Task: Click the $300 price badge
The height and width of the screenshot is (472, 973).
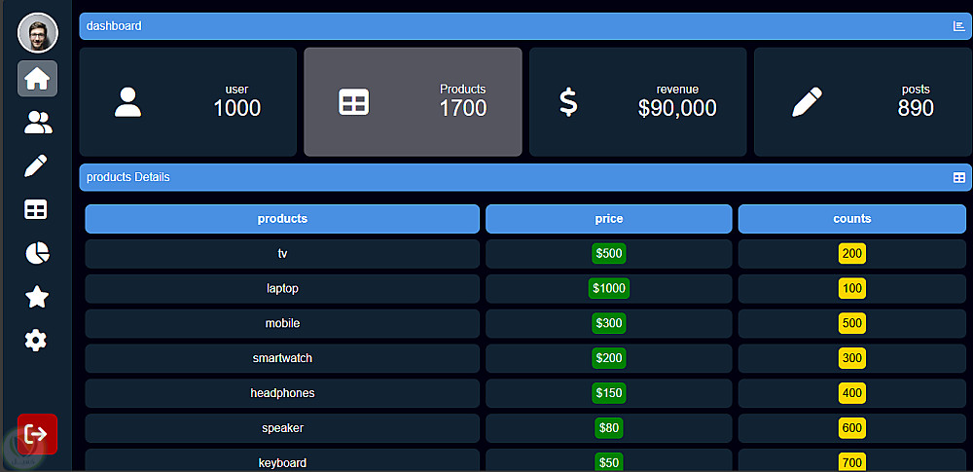Action: 609,323
